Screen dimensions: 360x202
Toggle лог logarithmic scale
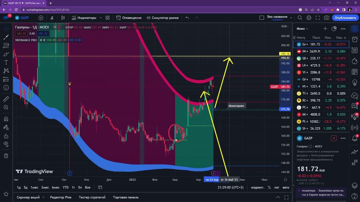pyautogui.click(x=277, y=187)
